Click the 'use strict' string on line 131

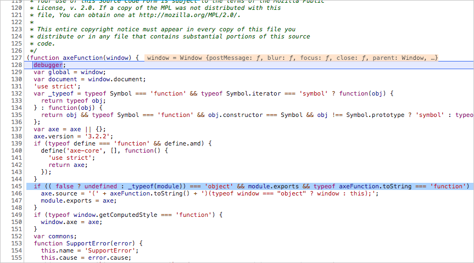[55, 86]
